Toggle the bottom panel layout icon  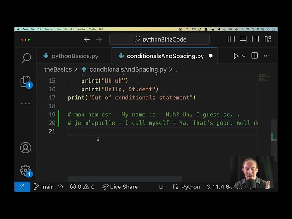(x=243, y=40)
